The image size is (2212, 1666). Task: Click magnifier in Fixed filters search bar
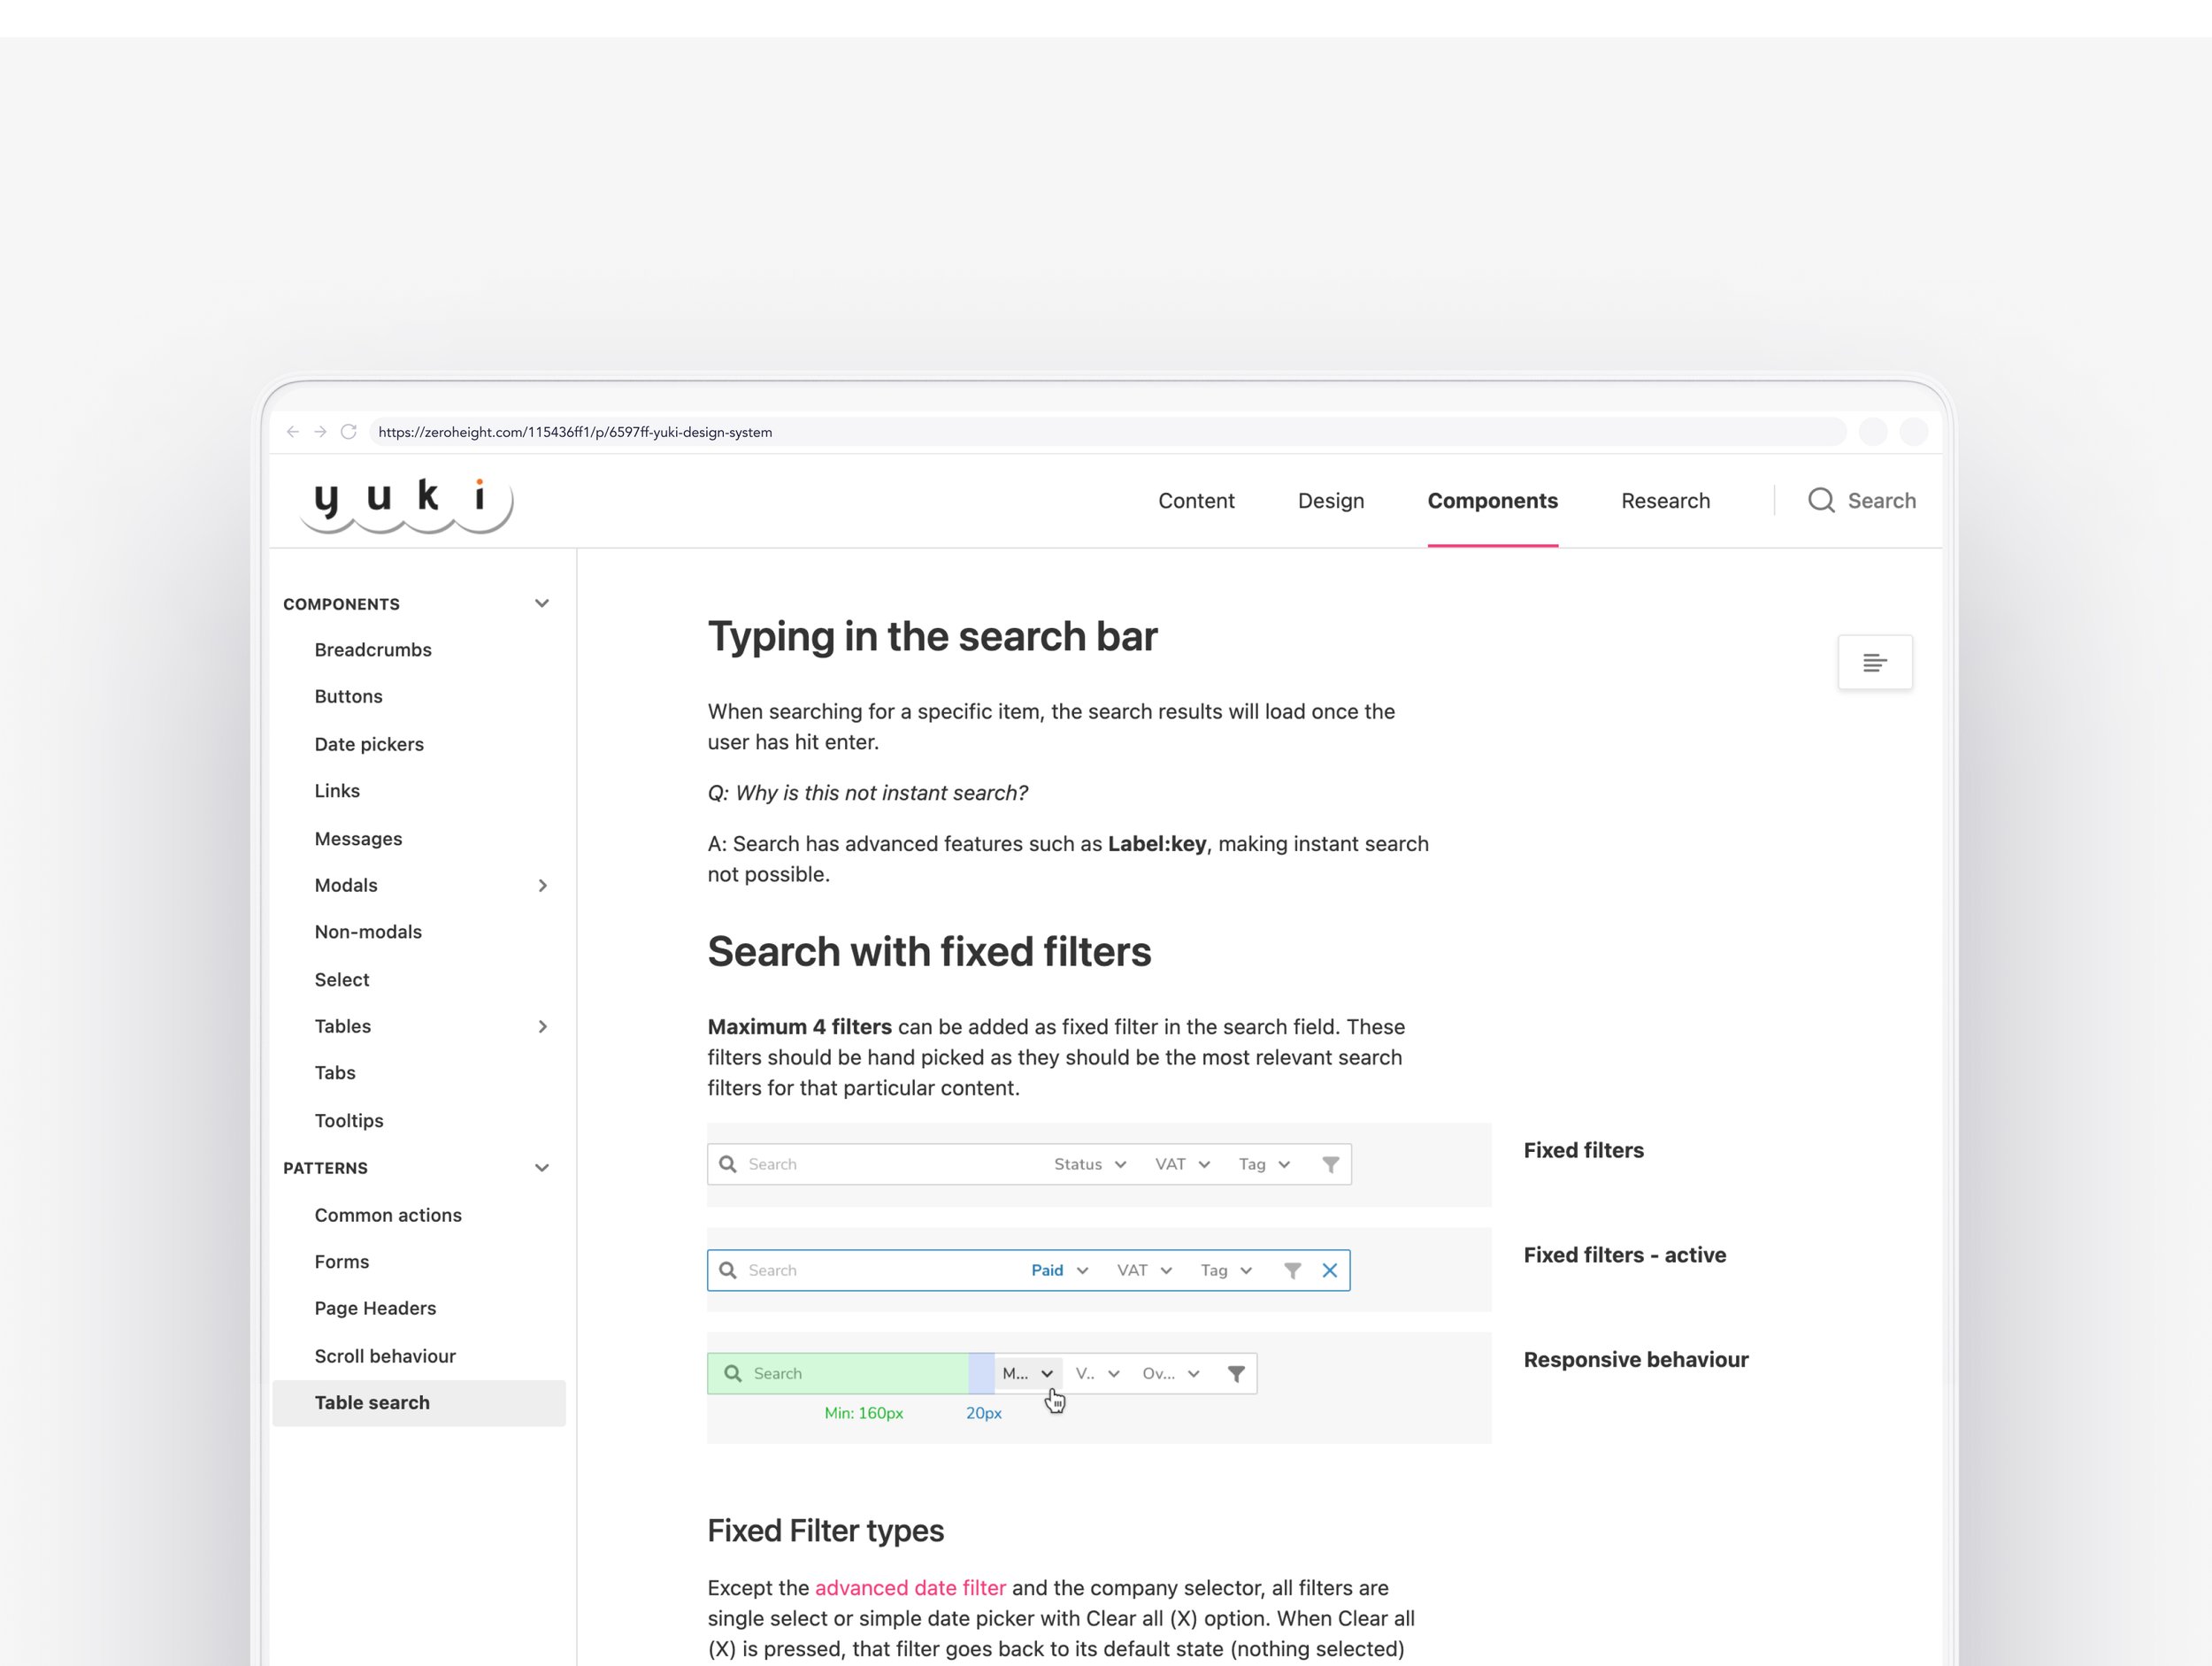point(728,1164)
